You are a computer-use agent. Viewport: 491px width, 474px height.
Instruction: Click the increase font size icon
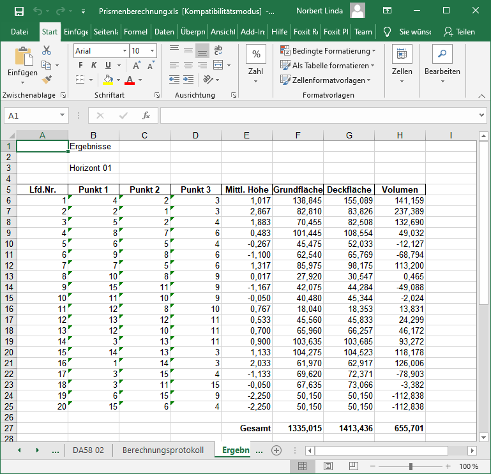[x=137, y=65]
